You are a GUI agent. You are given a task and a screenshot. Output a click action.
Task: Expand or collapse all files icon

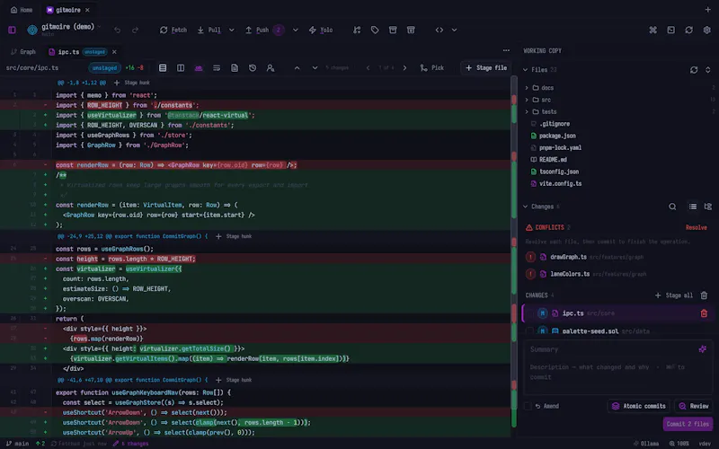(708, 70)
